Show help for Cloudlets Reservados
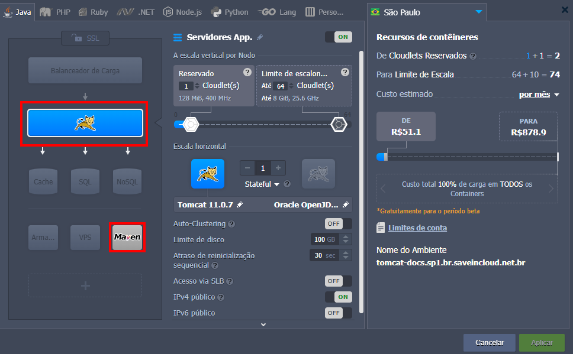The image size is (573, 354). [473, 56]
